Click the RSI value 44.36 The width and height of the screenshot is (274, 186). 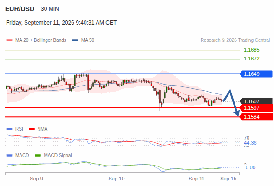pyautogui.click(x=250, y=143)
